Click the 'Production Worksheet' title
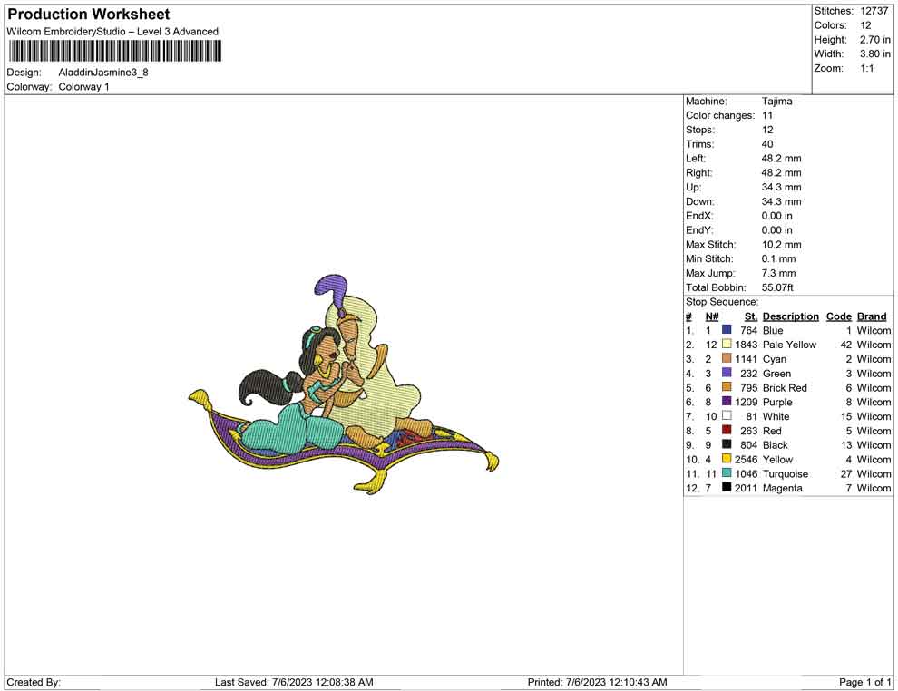The height and width of the screenshot is (691, 898). click(89, 15)
